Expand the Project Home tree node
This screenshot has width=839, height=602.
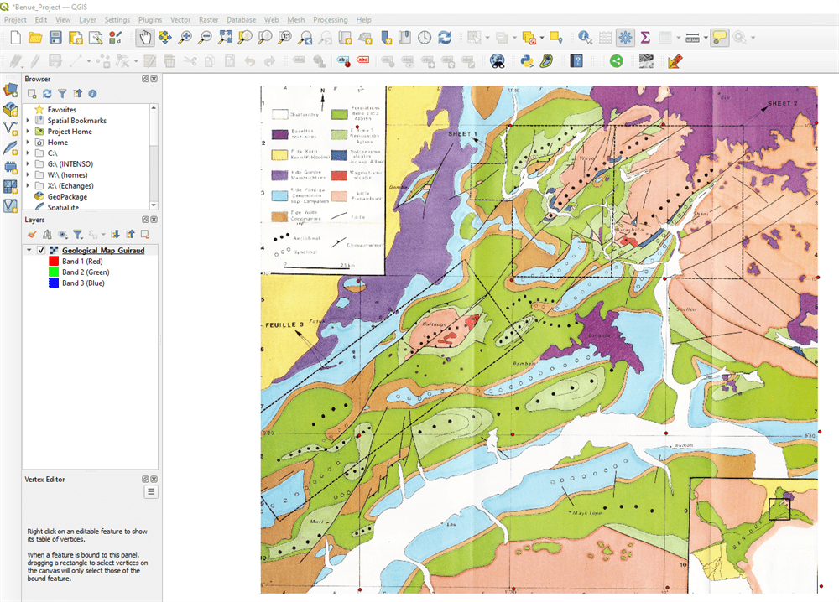pos(28,132)
